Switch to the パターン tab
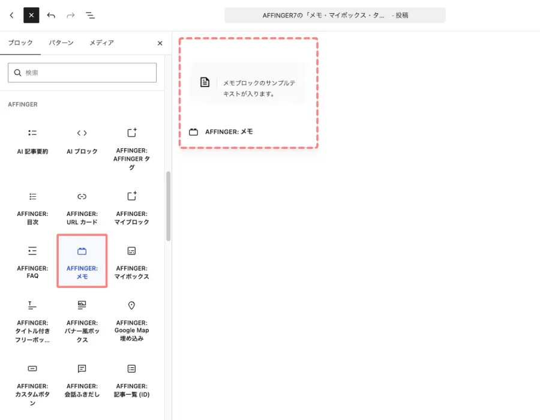540x420 pixels. coord(61,43)
